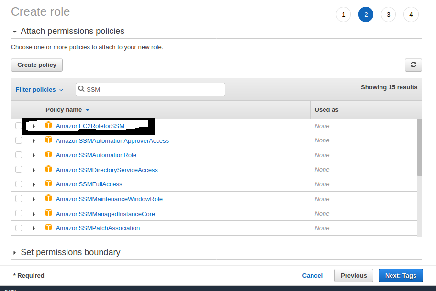Jump to wizard step 4
This screenshot has height=291, width=436.
tap(411, 14)
